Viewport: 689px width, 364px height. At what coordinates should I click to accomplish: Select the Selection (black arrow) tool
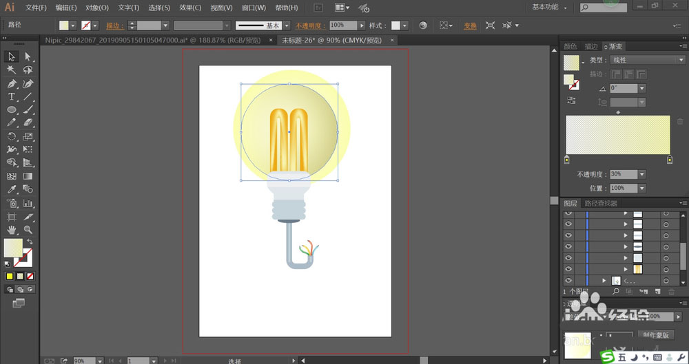(12, 56)
